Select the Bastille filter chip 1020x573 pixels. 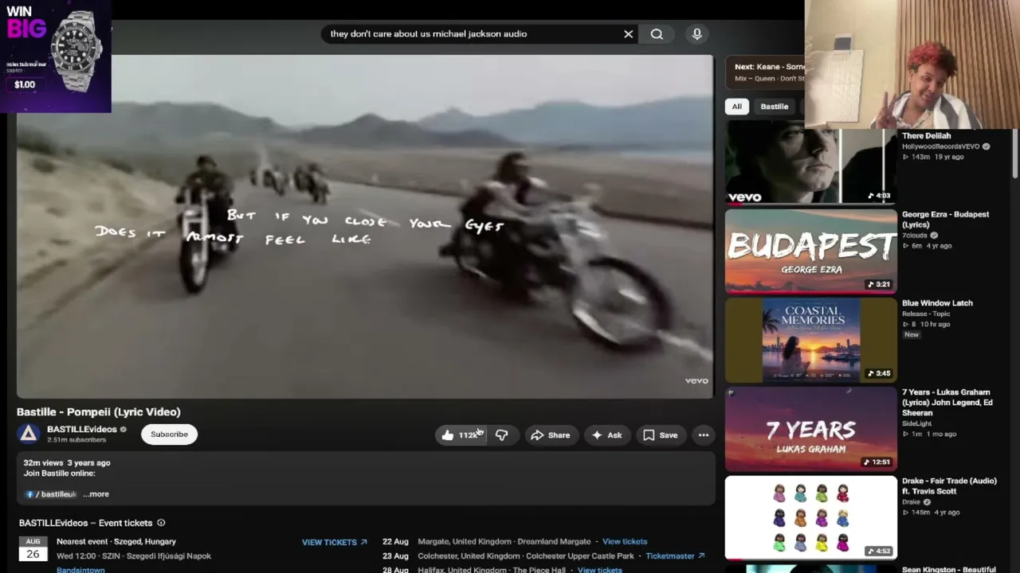tap(774, 107)
